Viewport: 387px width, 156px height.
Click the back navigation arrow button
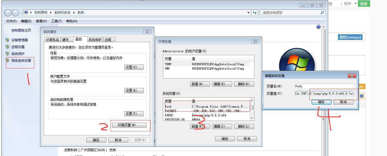point(8,13)
